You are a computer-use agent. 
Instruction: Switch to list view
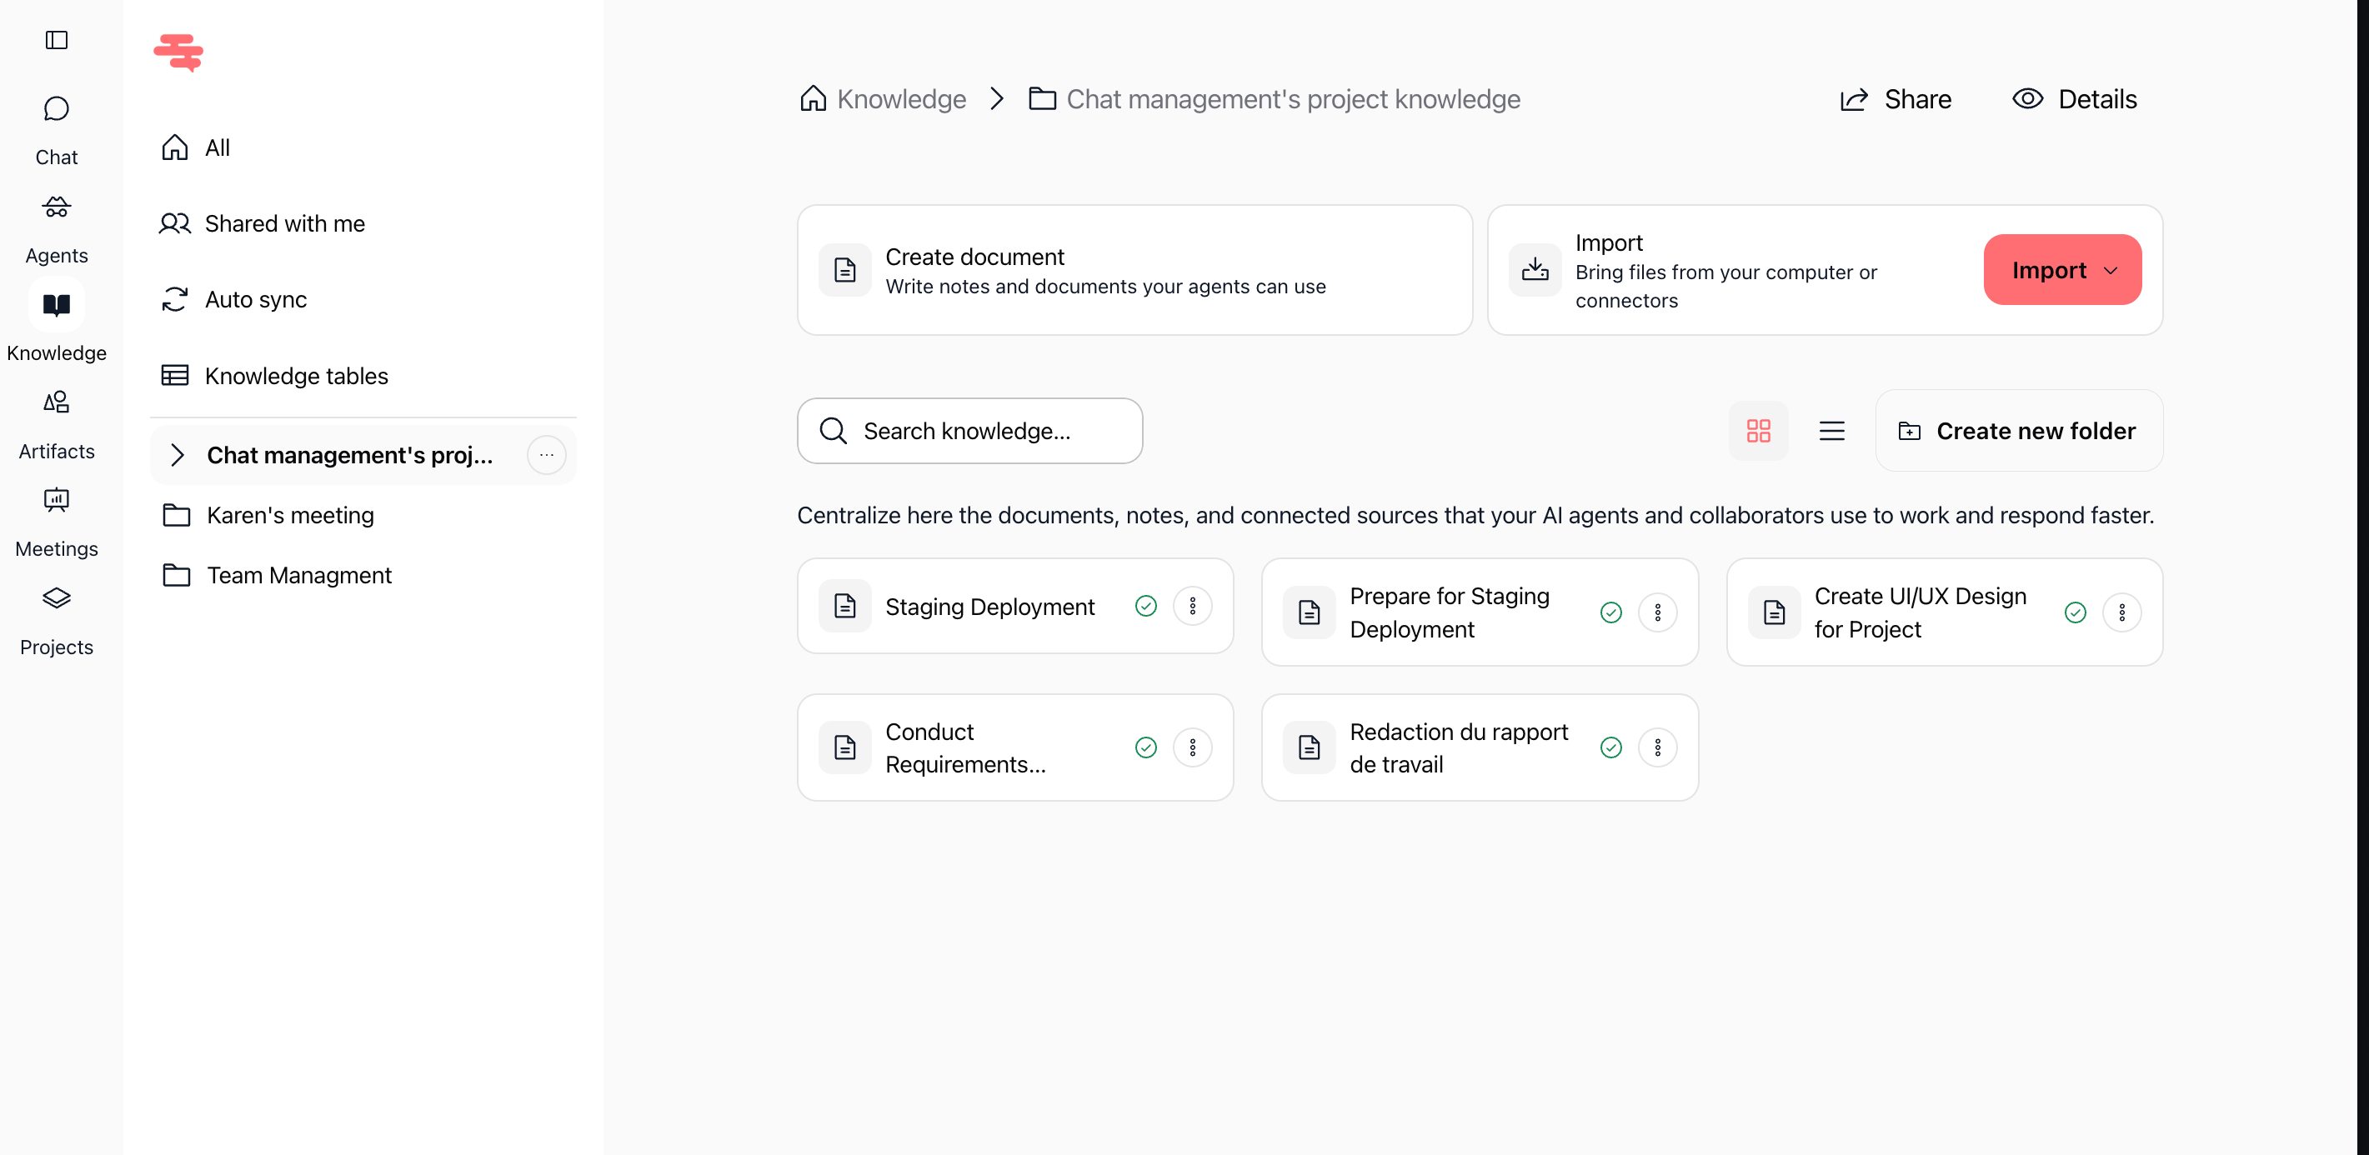click(x=1832, y=430)
